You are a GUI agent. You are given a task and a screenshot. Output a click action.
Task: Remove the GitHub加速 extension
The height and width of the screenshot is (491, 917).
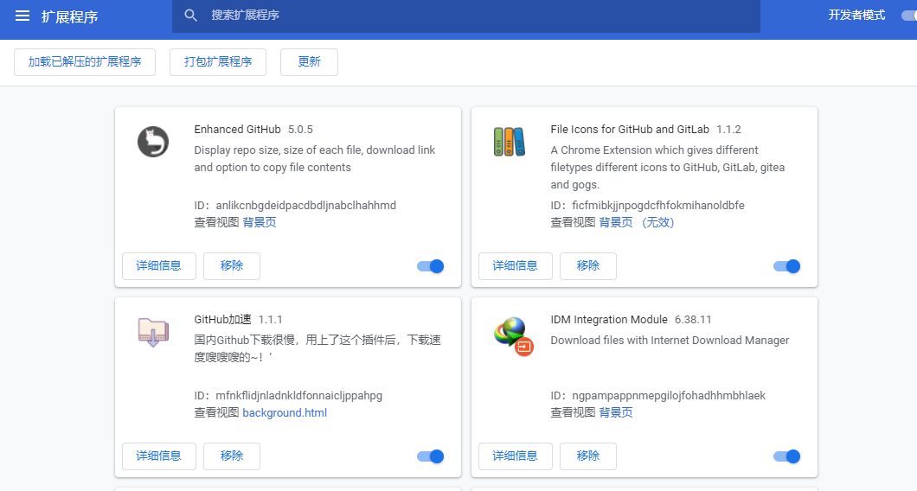coord(232,456)
